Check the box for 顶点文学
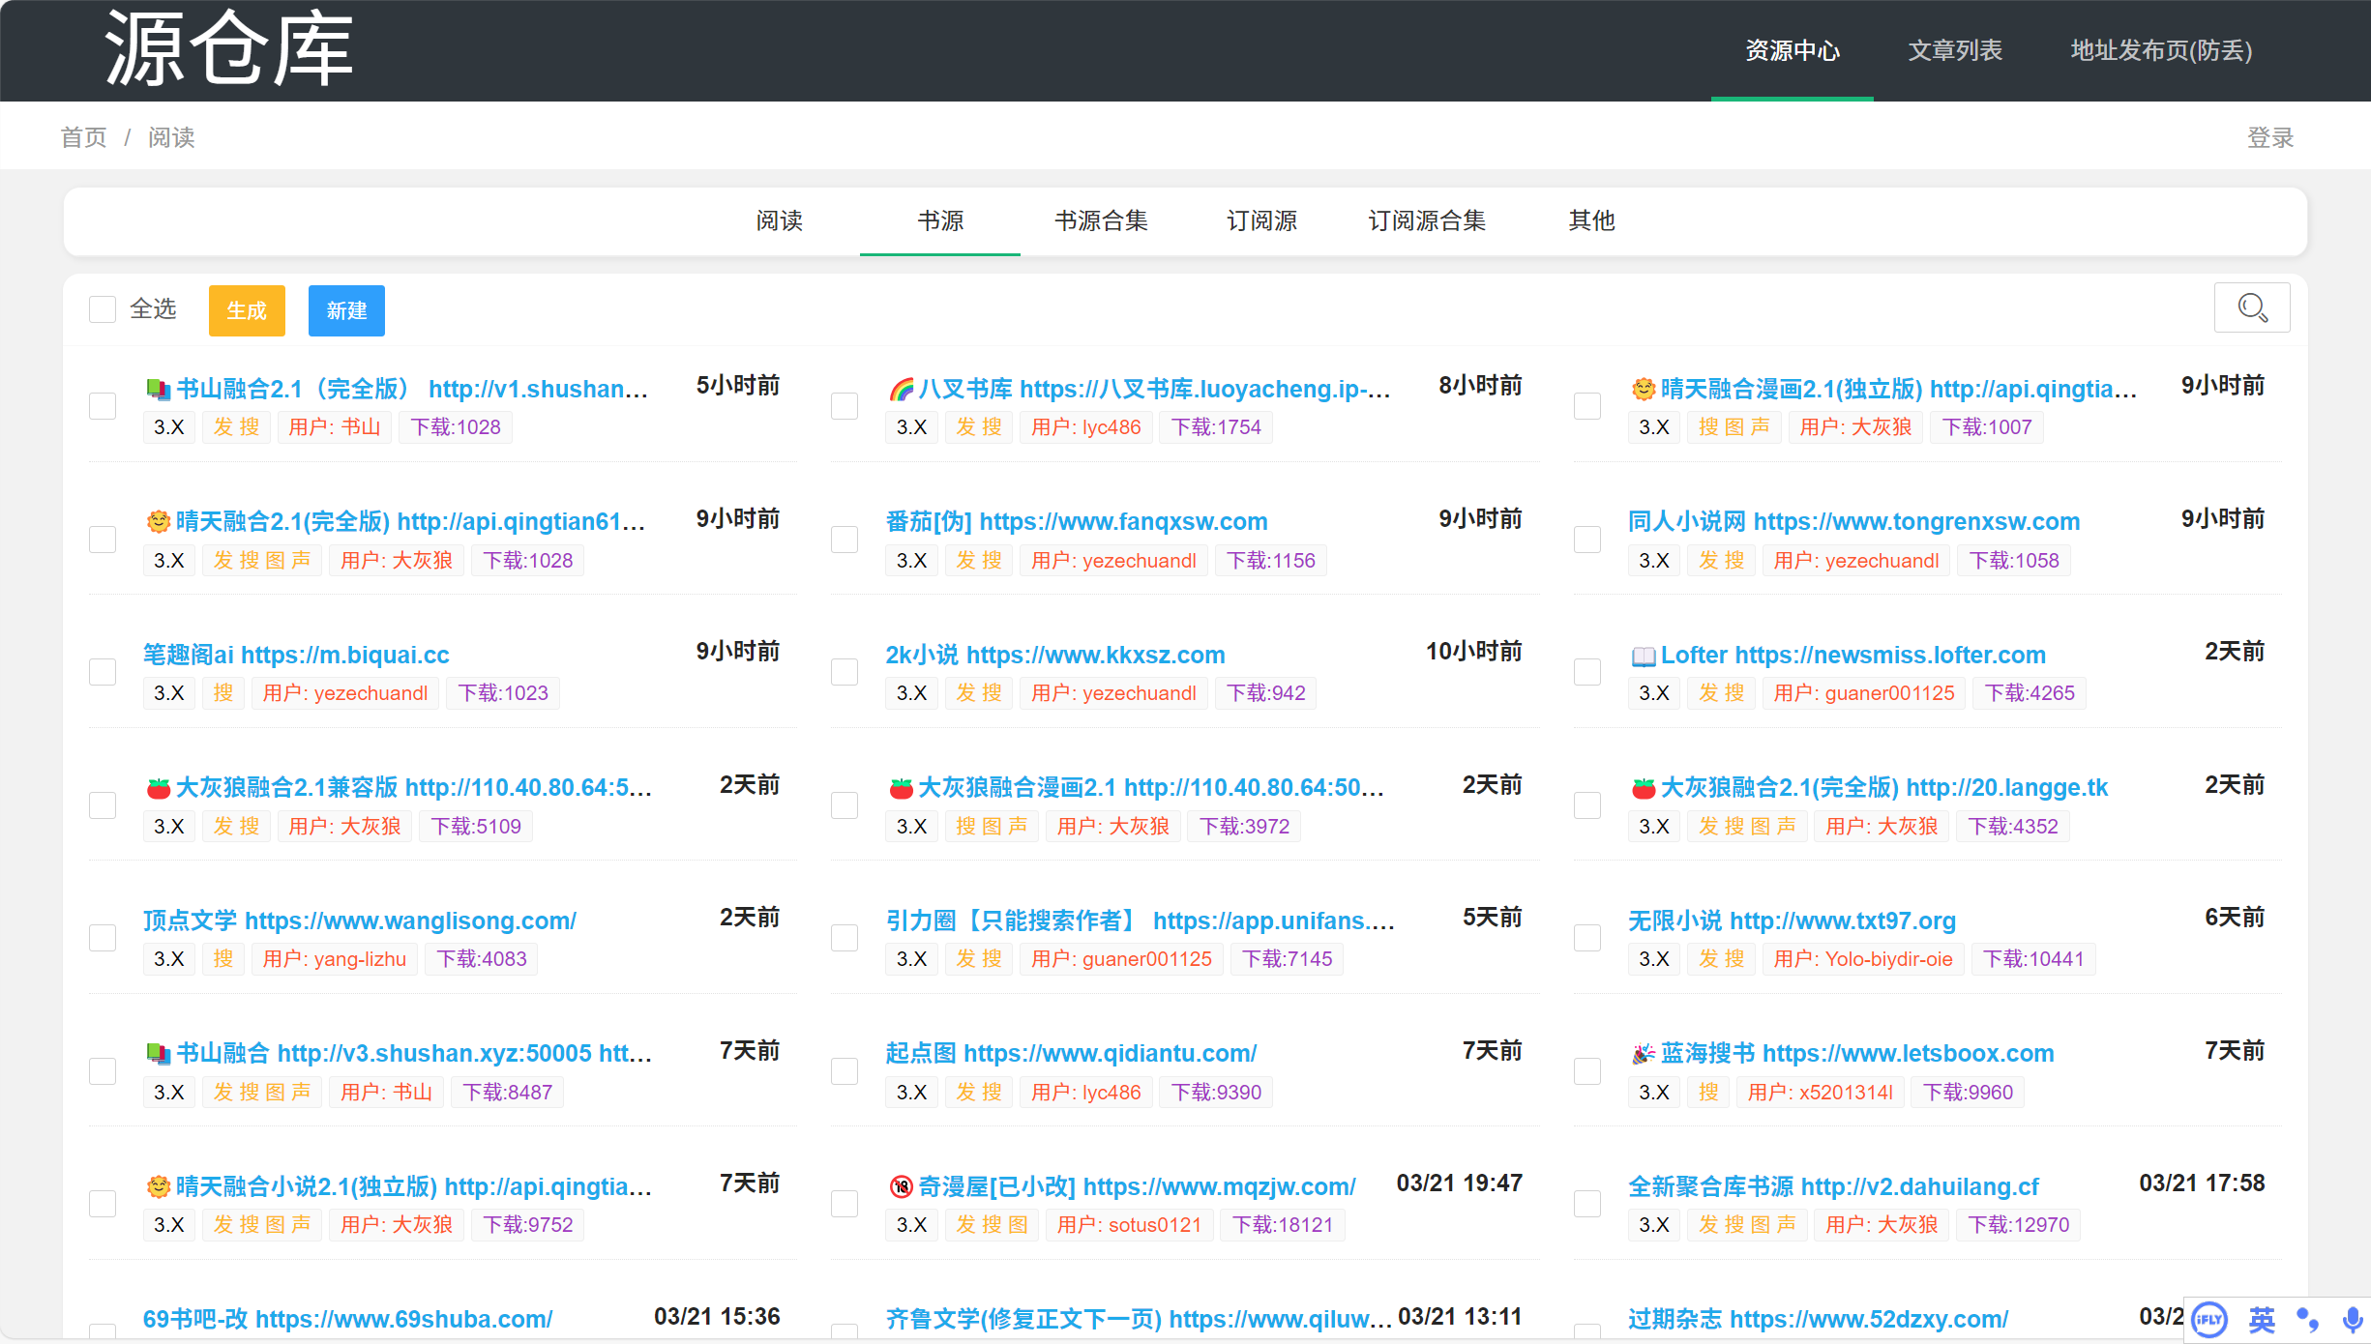 coord(103,938)
